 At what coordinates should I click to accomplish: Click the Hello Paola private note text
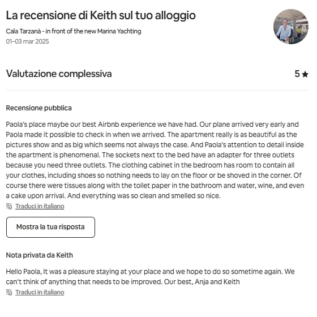coord(150,277)
